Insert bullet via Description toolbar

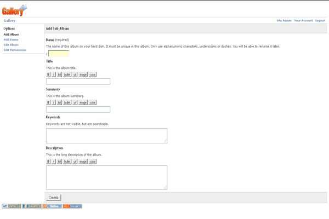click(x=67, y=162)
